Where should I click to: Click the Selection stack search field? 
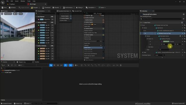click(x=161, y=19)
